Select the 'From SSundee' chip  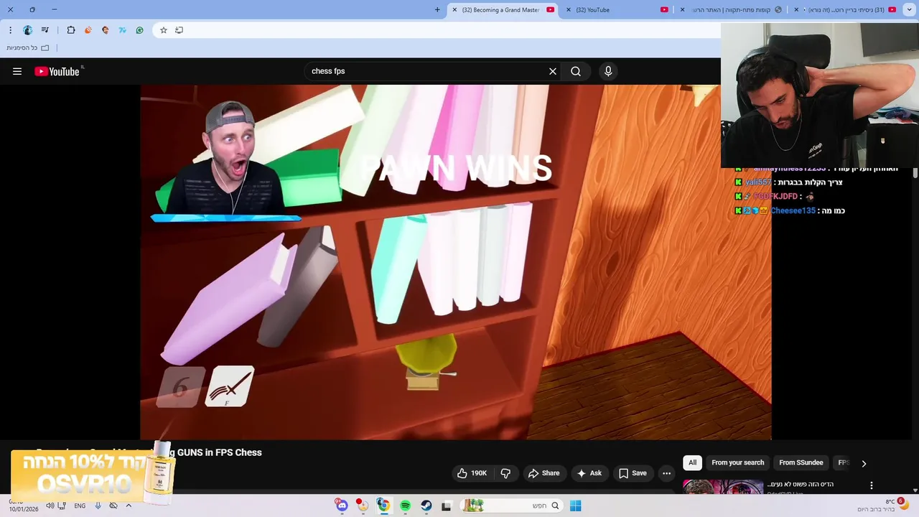(x=801, y=462)
